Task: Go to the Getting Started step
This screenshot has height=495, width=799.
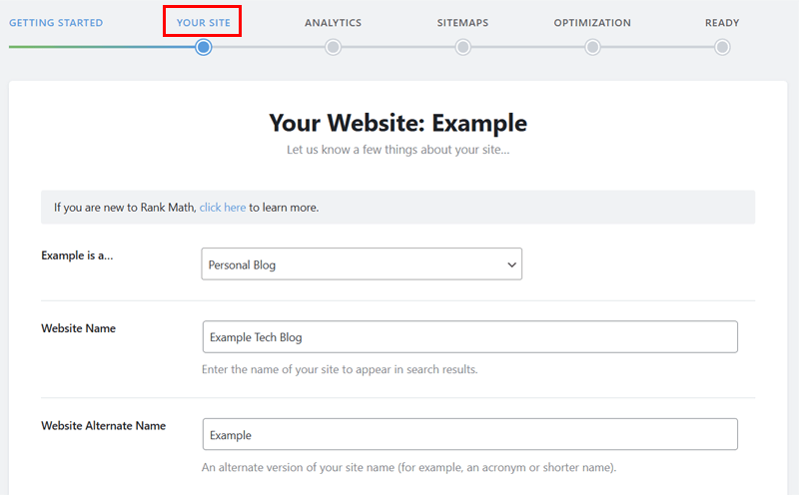Action: tap(56, 23)
